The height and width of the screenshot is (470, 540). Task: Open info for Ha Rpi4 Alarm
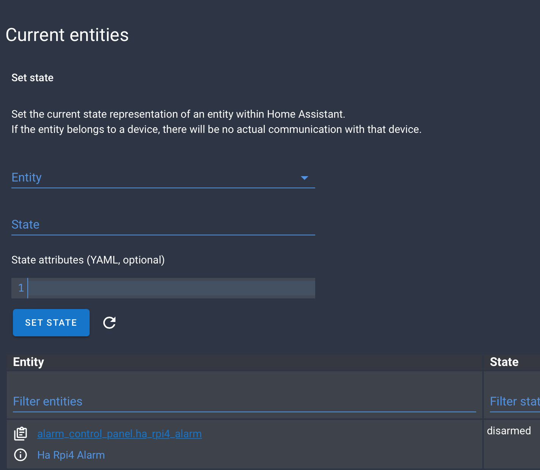(x=21, y=455)
